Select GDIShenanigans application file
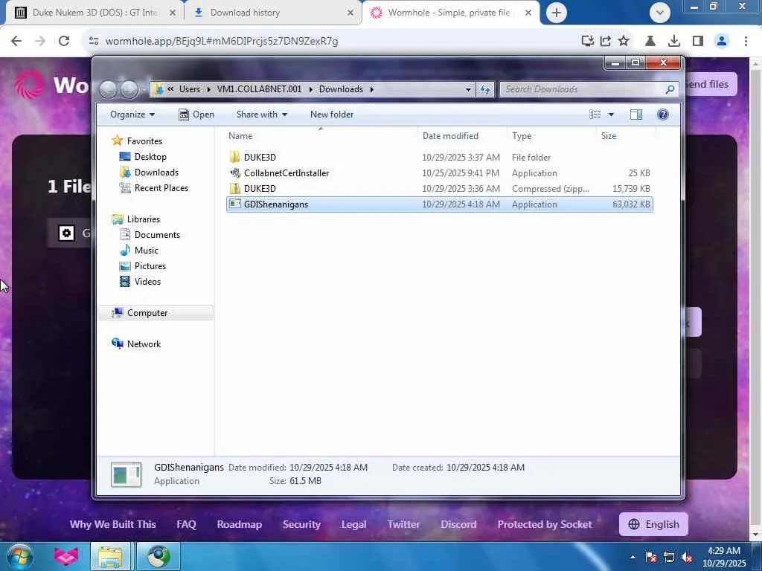 click(439, 204)
